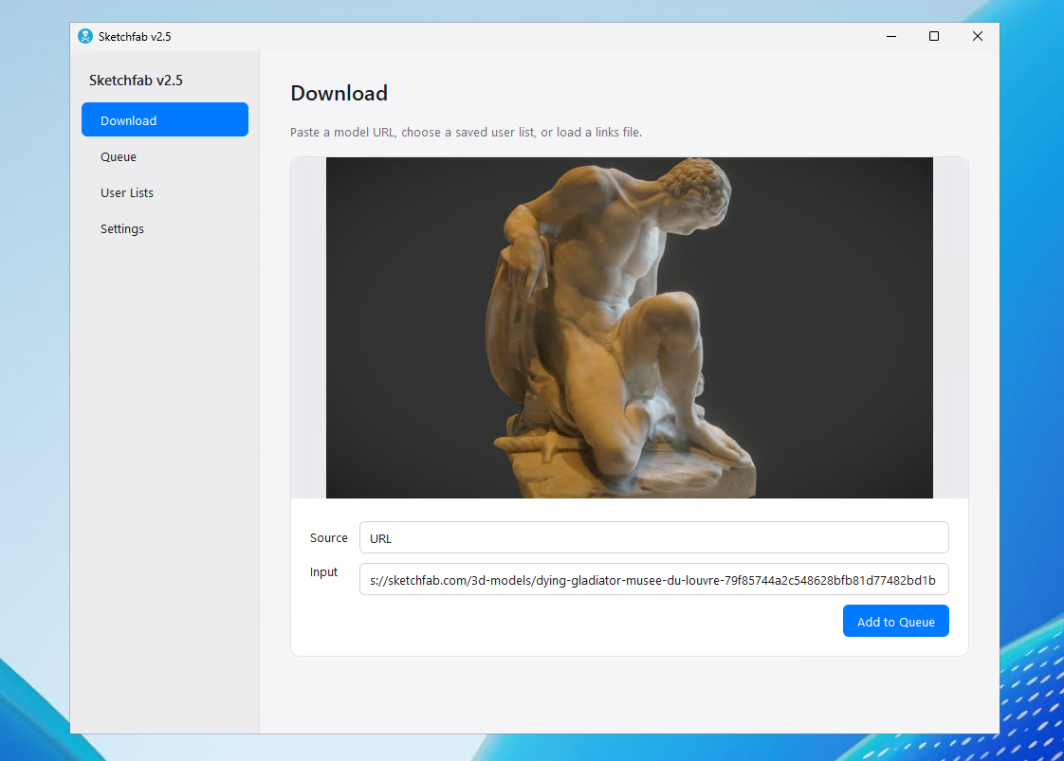Go to Settings in the sidebar
Image resolution: width=1064 pixels, height=761 pixels.
coord(165,228)
